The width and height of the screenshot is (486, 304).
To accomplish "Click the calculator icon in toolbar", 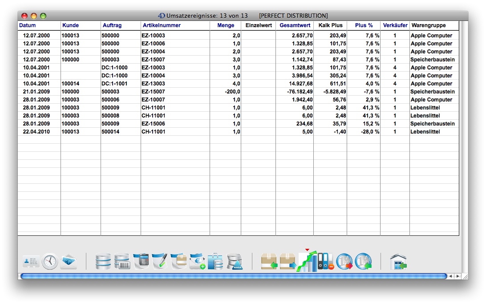I will 141,261.
